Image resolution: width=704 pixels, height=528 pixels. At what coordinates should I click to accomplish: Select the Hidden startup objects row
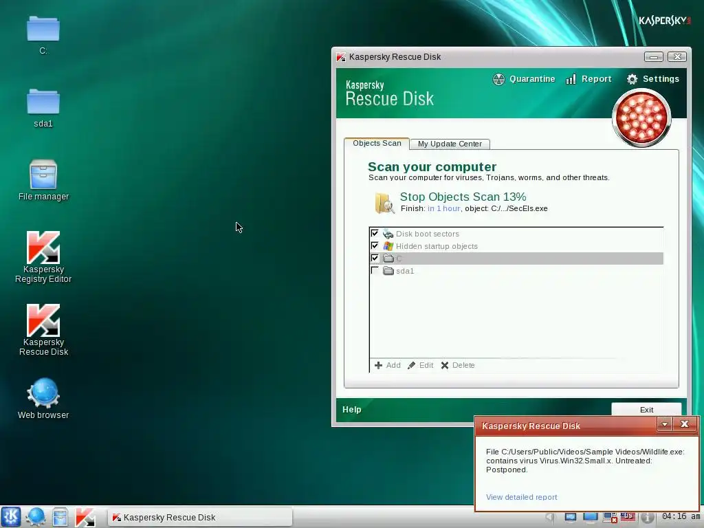pos(516,246)
